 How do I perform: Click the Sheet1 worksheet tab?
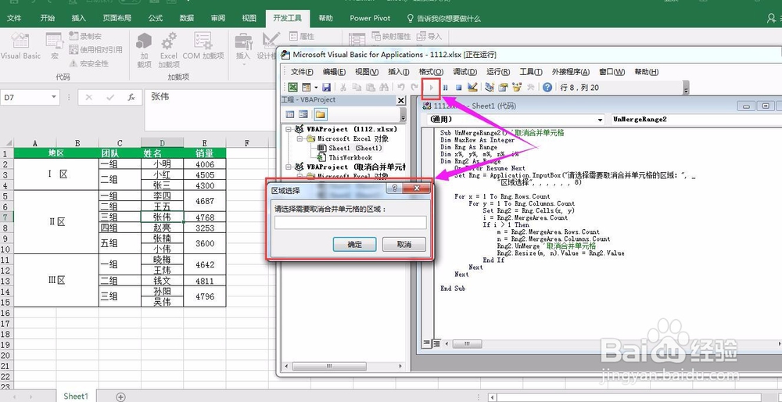(75, 396)
